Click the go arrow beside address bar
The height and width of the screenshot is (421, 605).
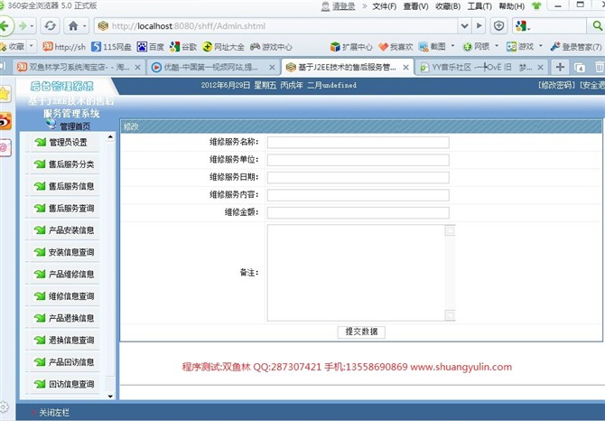479,26
